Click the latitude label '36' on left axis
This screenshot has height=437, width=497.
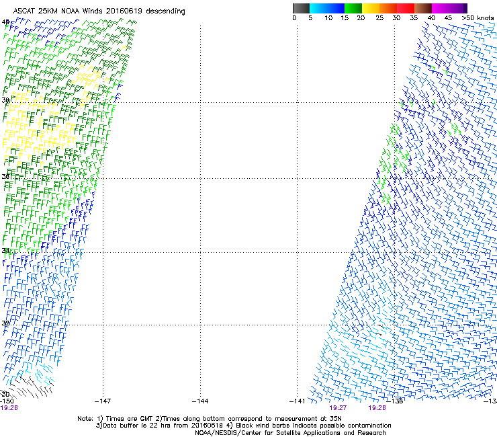click(5, 176)
